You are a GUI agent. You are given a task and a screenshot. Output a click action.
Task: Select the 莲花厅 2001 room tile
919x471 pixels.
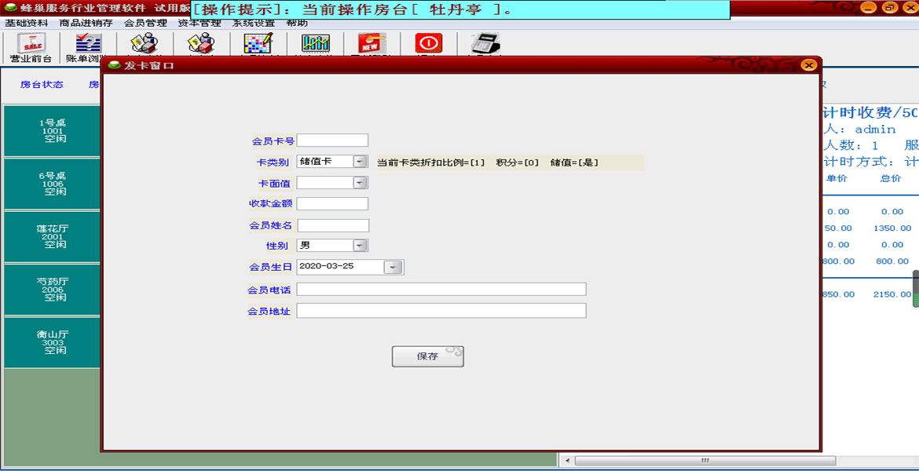52,236
